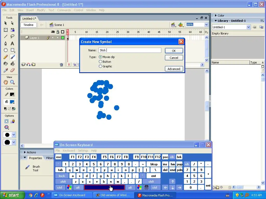Open the Settings menu in On-Screen Keyboard

tap(83, 151)
